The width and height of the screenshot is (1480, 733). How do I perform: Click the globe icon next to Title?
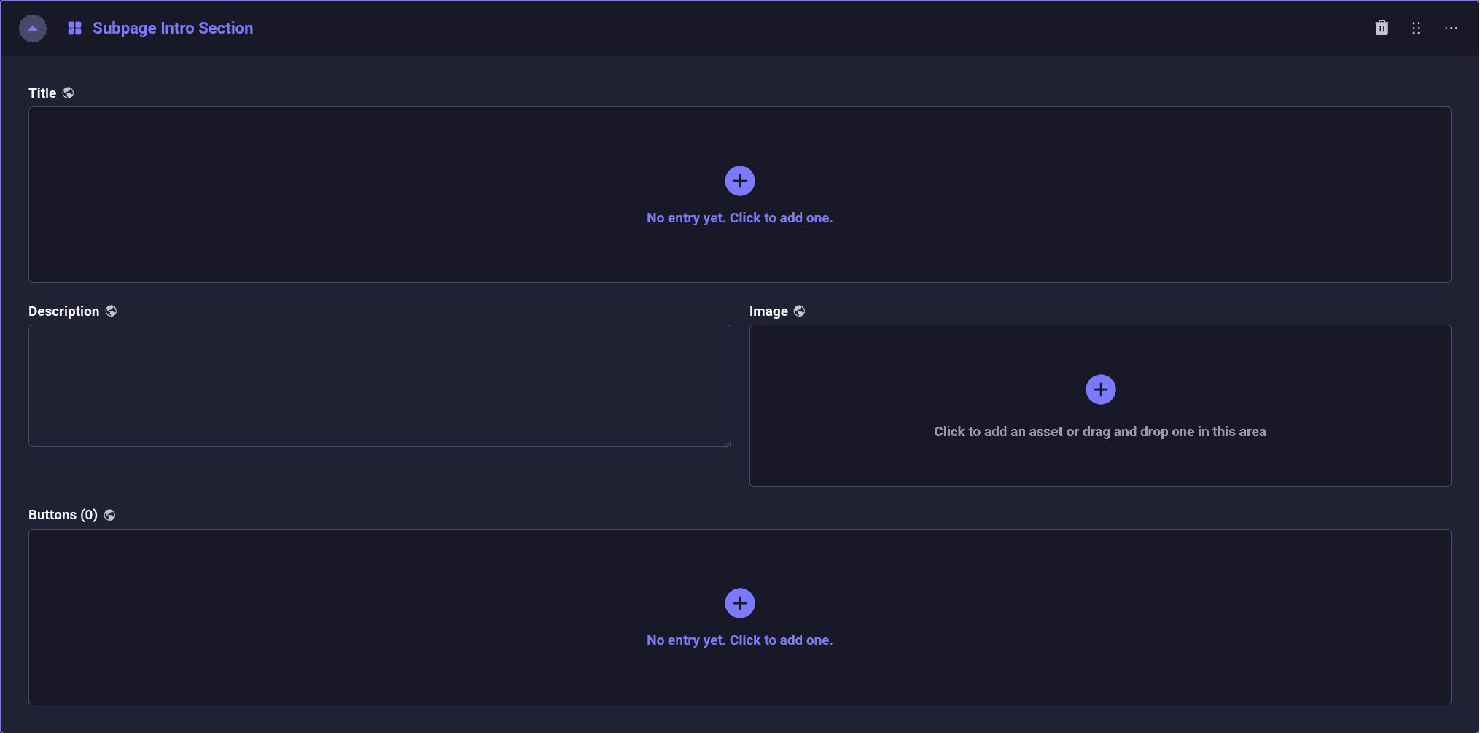68,93
